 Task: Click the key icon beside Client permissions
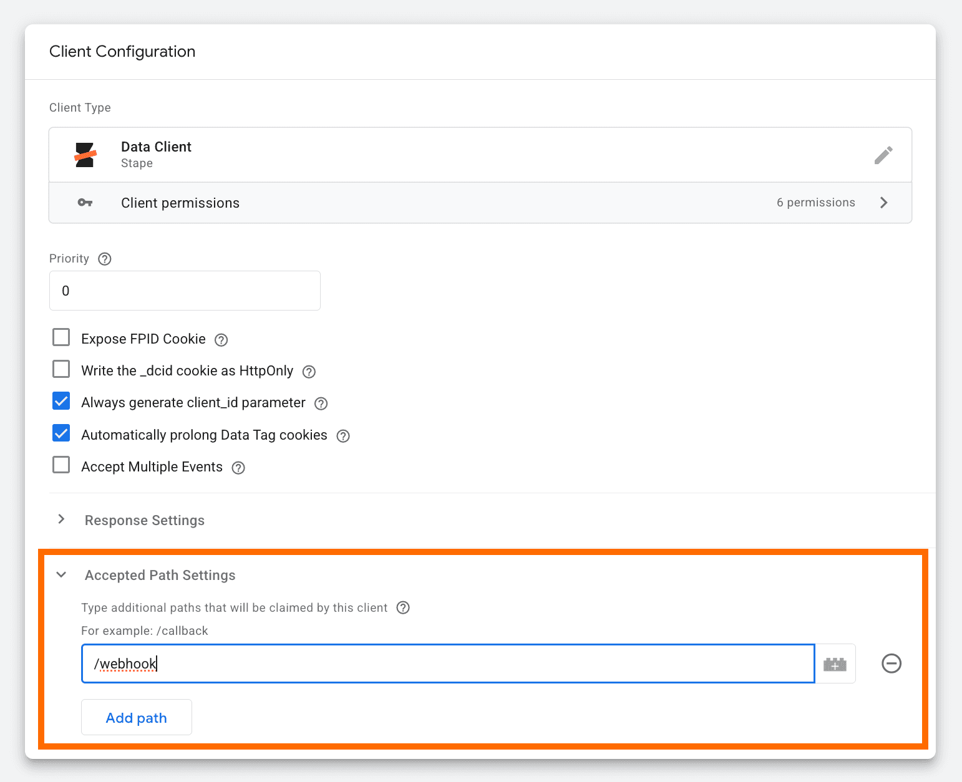(x=85, y=203)
